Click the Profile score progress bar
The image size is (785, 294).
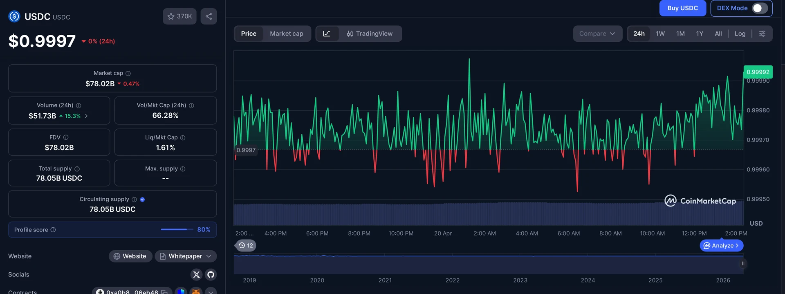[177, 229]
